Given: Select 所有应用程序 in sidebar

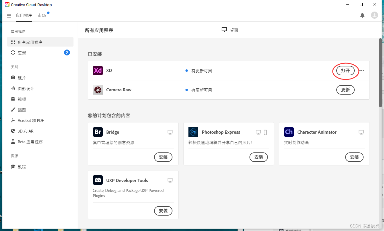Looking at the screenshot, I should [40, 42].
